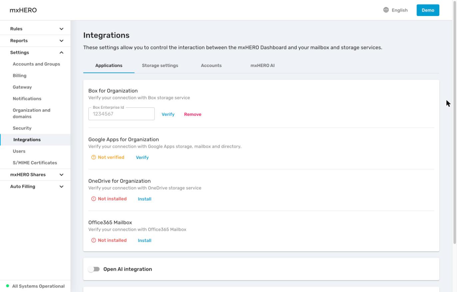Click the Office365 Mailbox heading

(x=110, y=222)
